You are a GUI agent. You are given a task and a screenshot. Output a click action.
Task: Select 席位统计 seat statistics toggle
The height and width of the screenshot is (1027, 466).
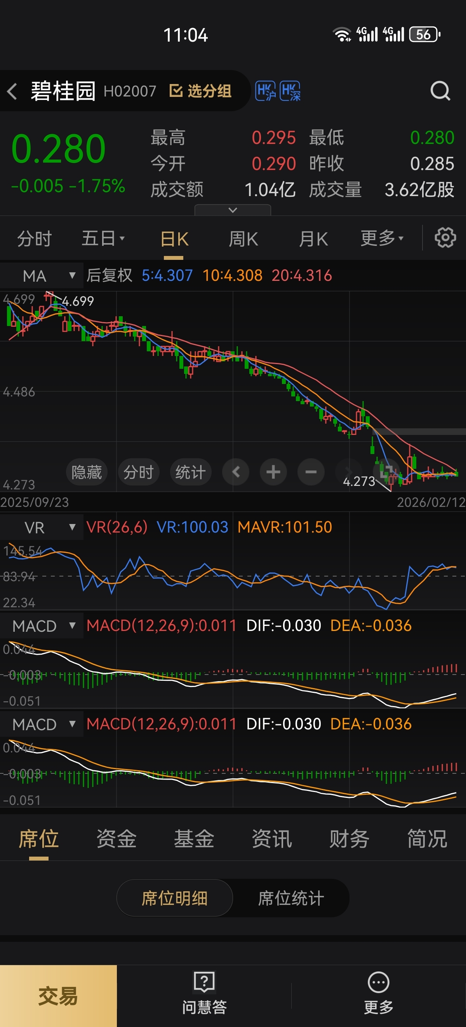[291, 898]
